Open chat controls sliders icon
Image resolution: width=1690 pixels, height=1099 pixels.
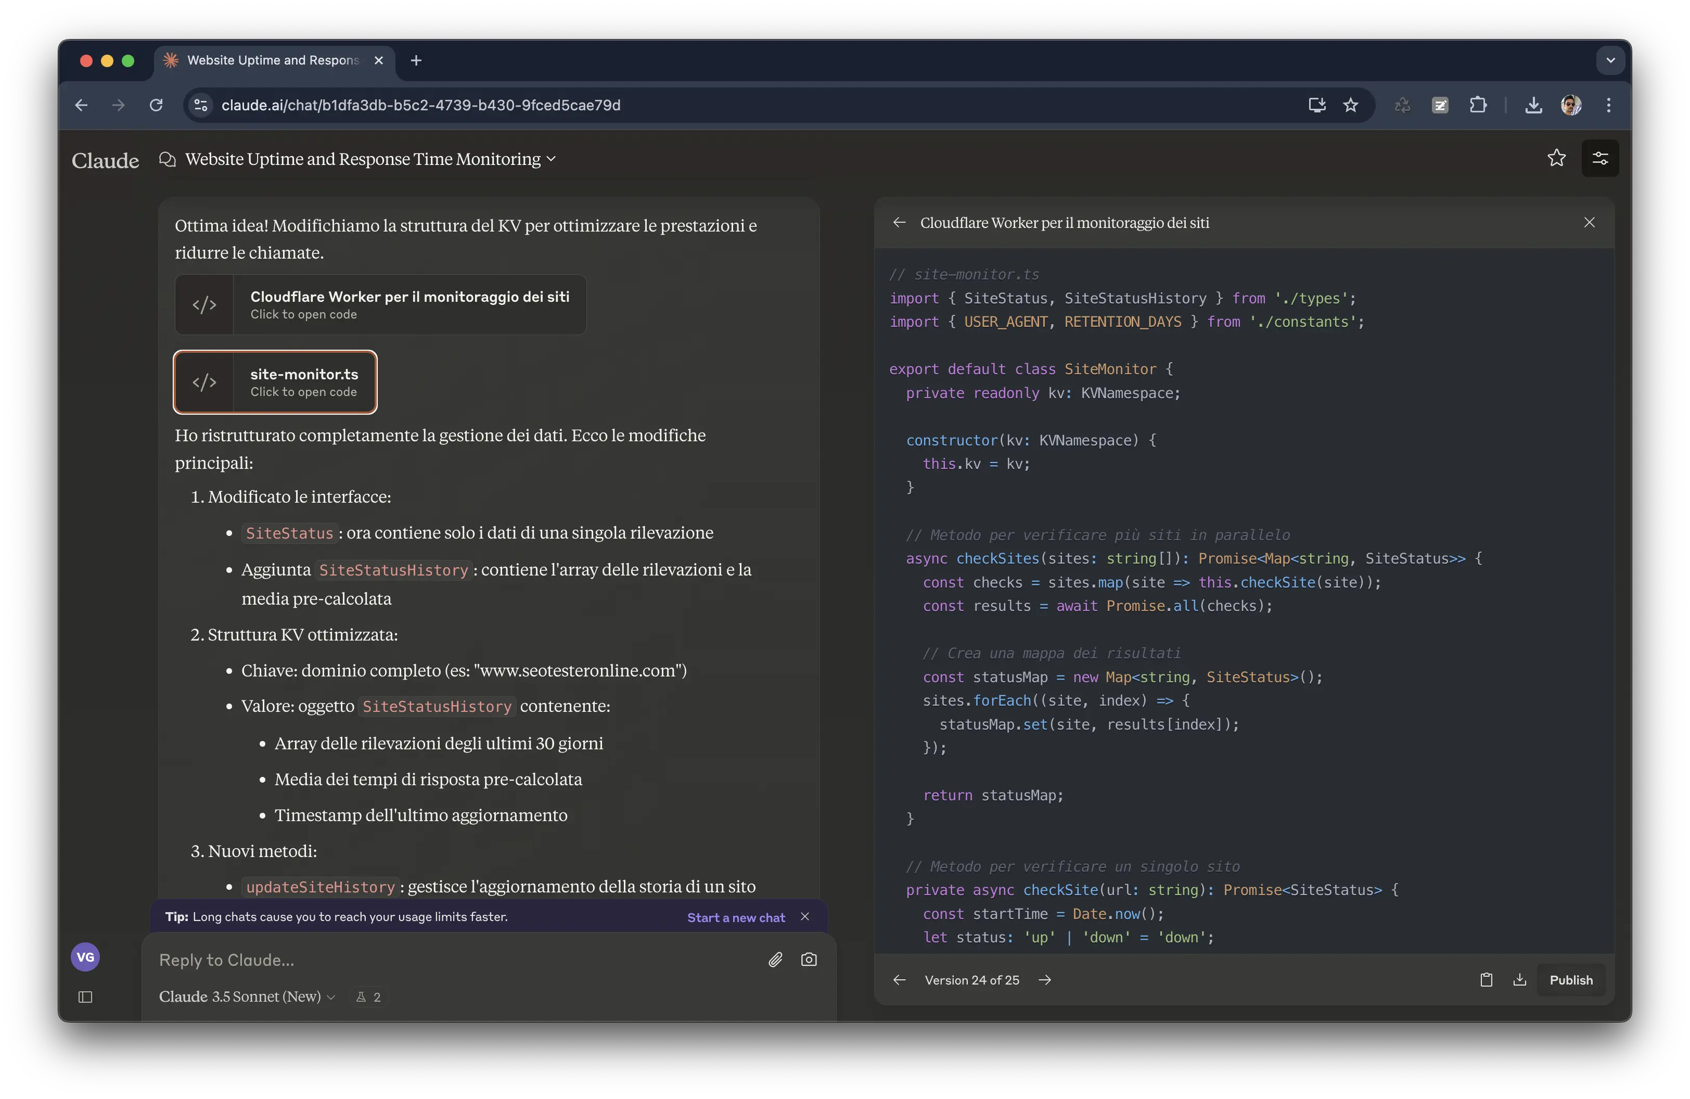(x=1600, y=158)
